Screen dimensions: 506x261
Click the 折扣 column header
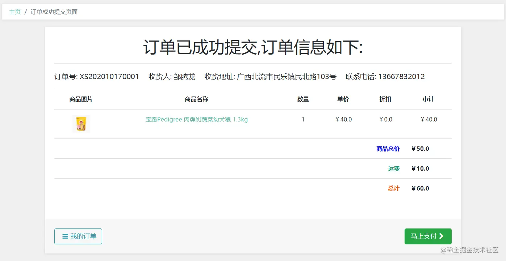coord(385,99)
